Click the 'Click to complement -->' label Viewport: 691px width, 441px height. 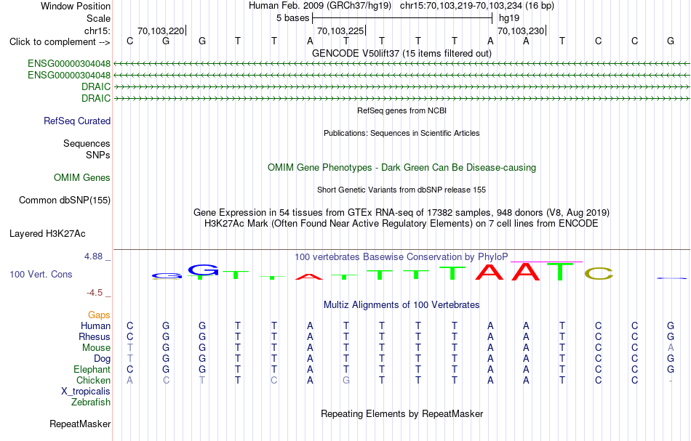[60, 42]
